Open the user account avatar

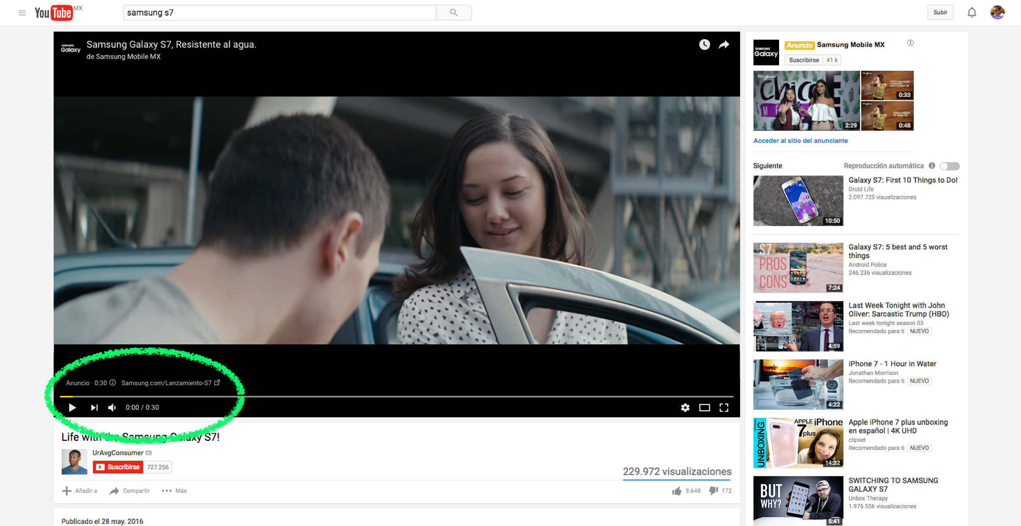pos(998,12)
